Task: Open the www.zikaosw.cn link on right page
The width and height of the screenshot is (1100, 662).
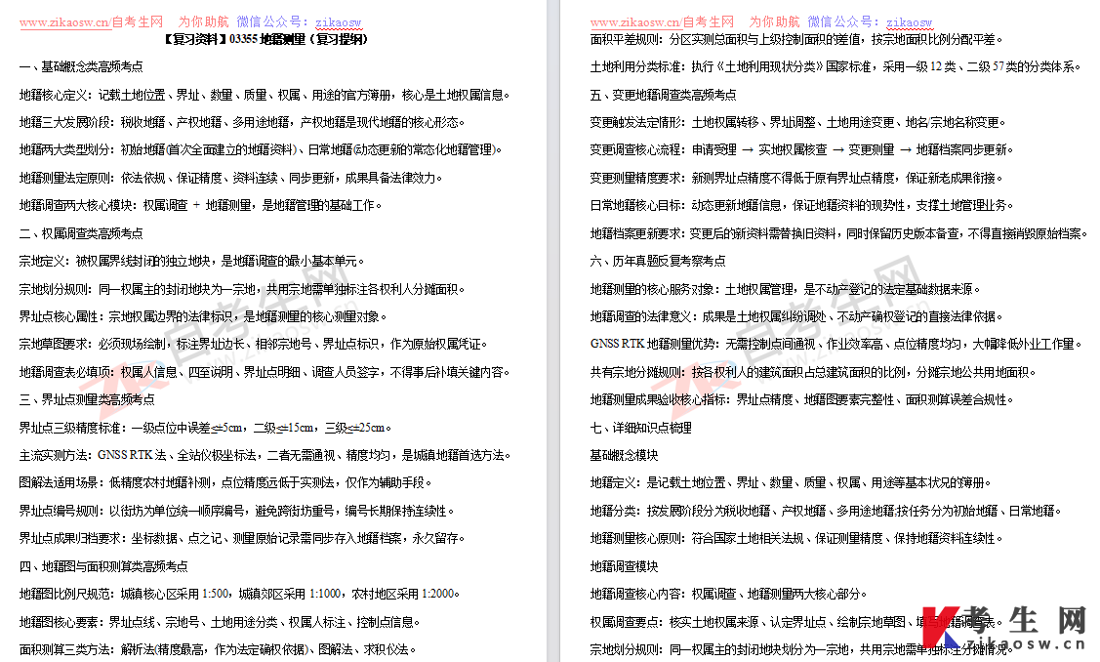Action: 635,22
